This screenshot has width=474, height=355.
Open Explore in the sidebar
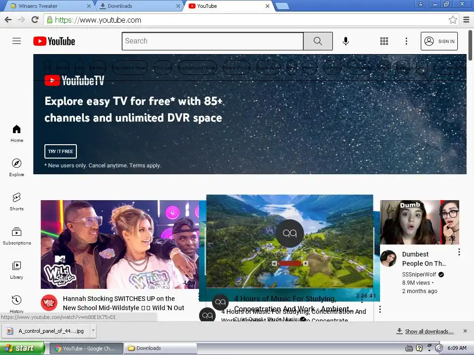pyautogui.click(x=17, y=168)
